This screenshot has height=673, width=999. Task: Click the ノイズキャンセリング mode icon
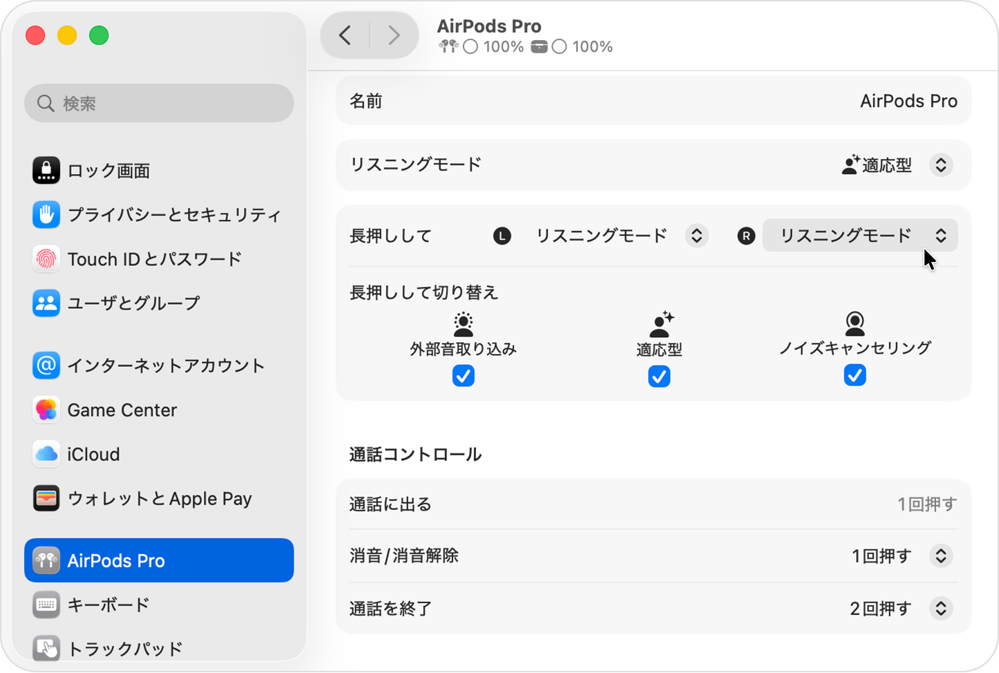coord(855,323)
